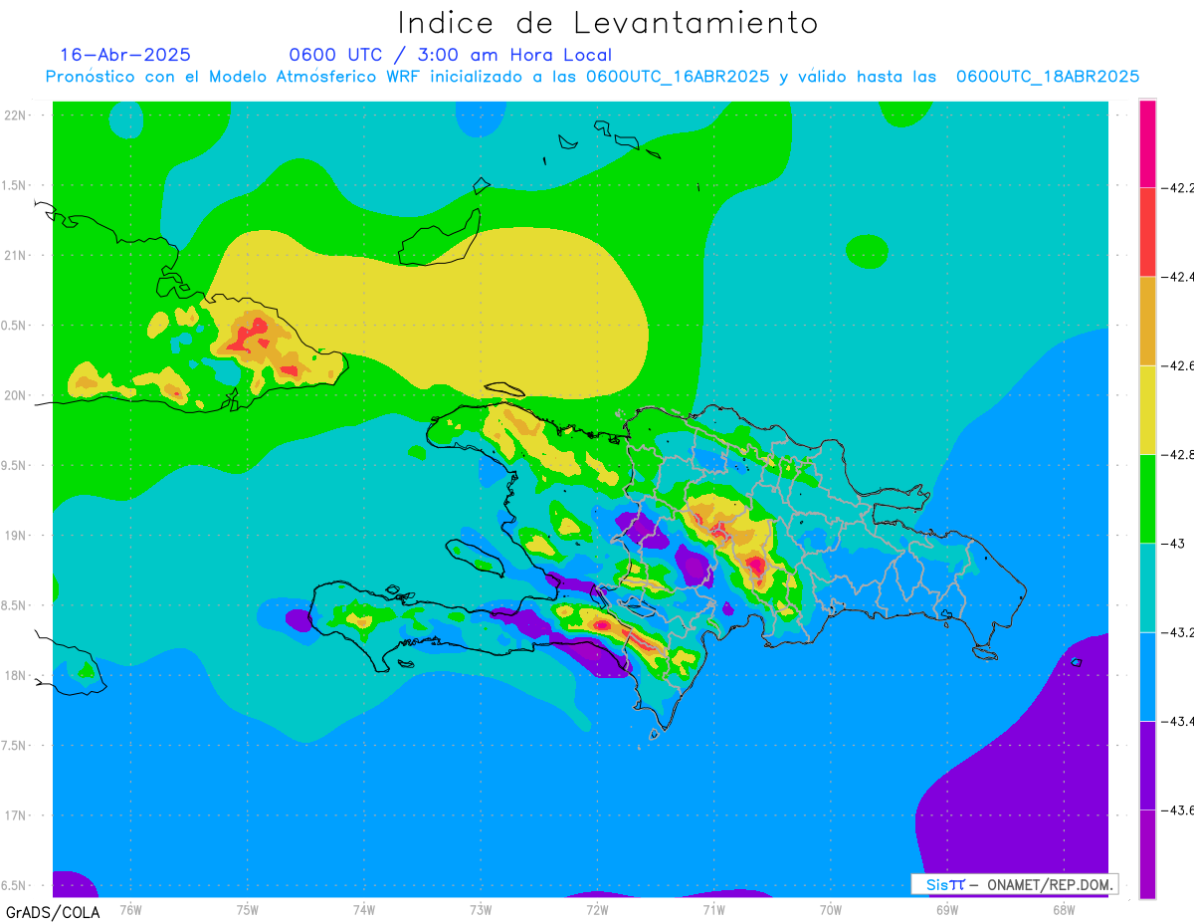The width and height of the screenshot is (1194, 923).
Task: Click the '18N' latitude label
Action: 15,675
